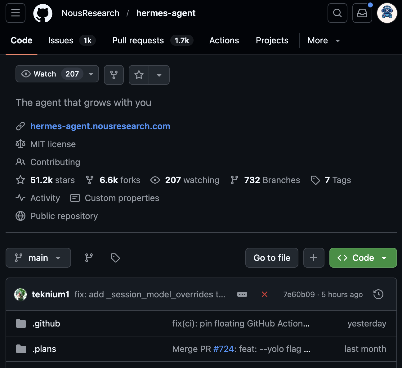402x368 pixels.
Task: Open the hamburger navigation menu
Action: [16, 13]
